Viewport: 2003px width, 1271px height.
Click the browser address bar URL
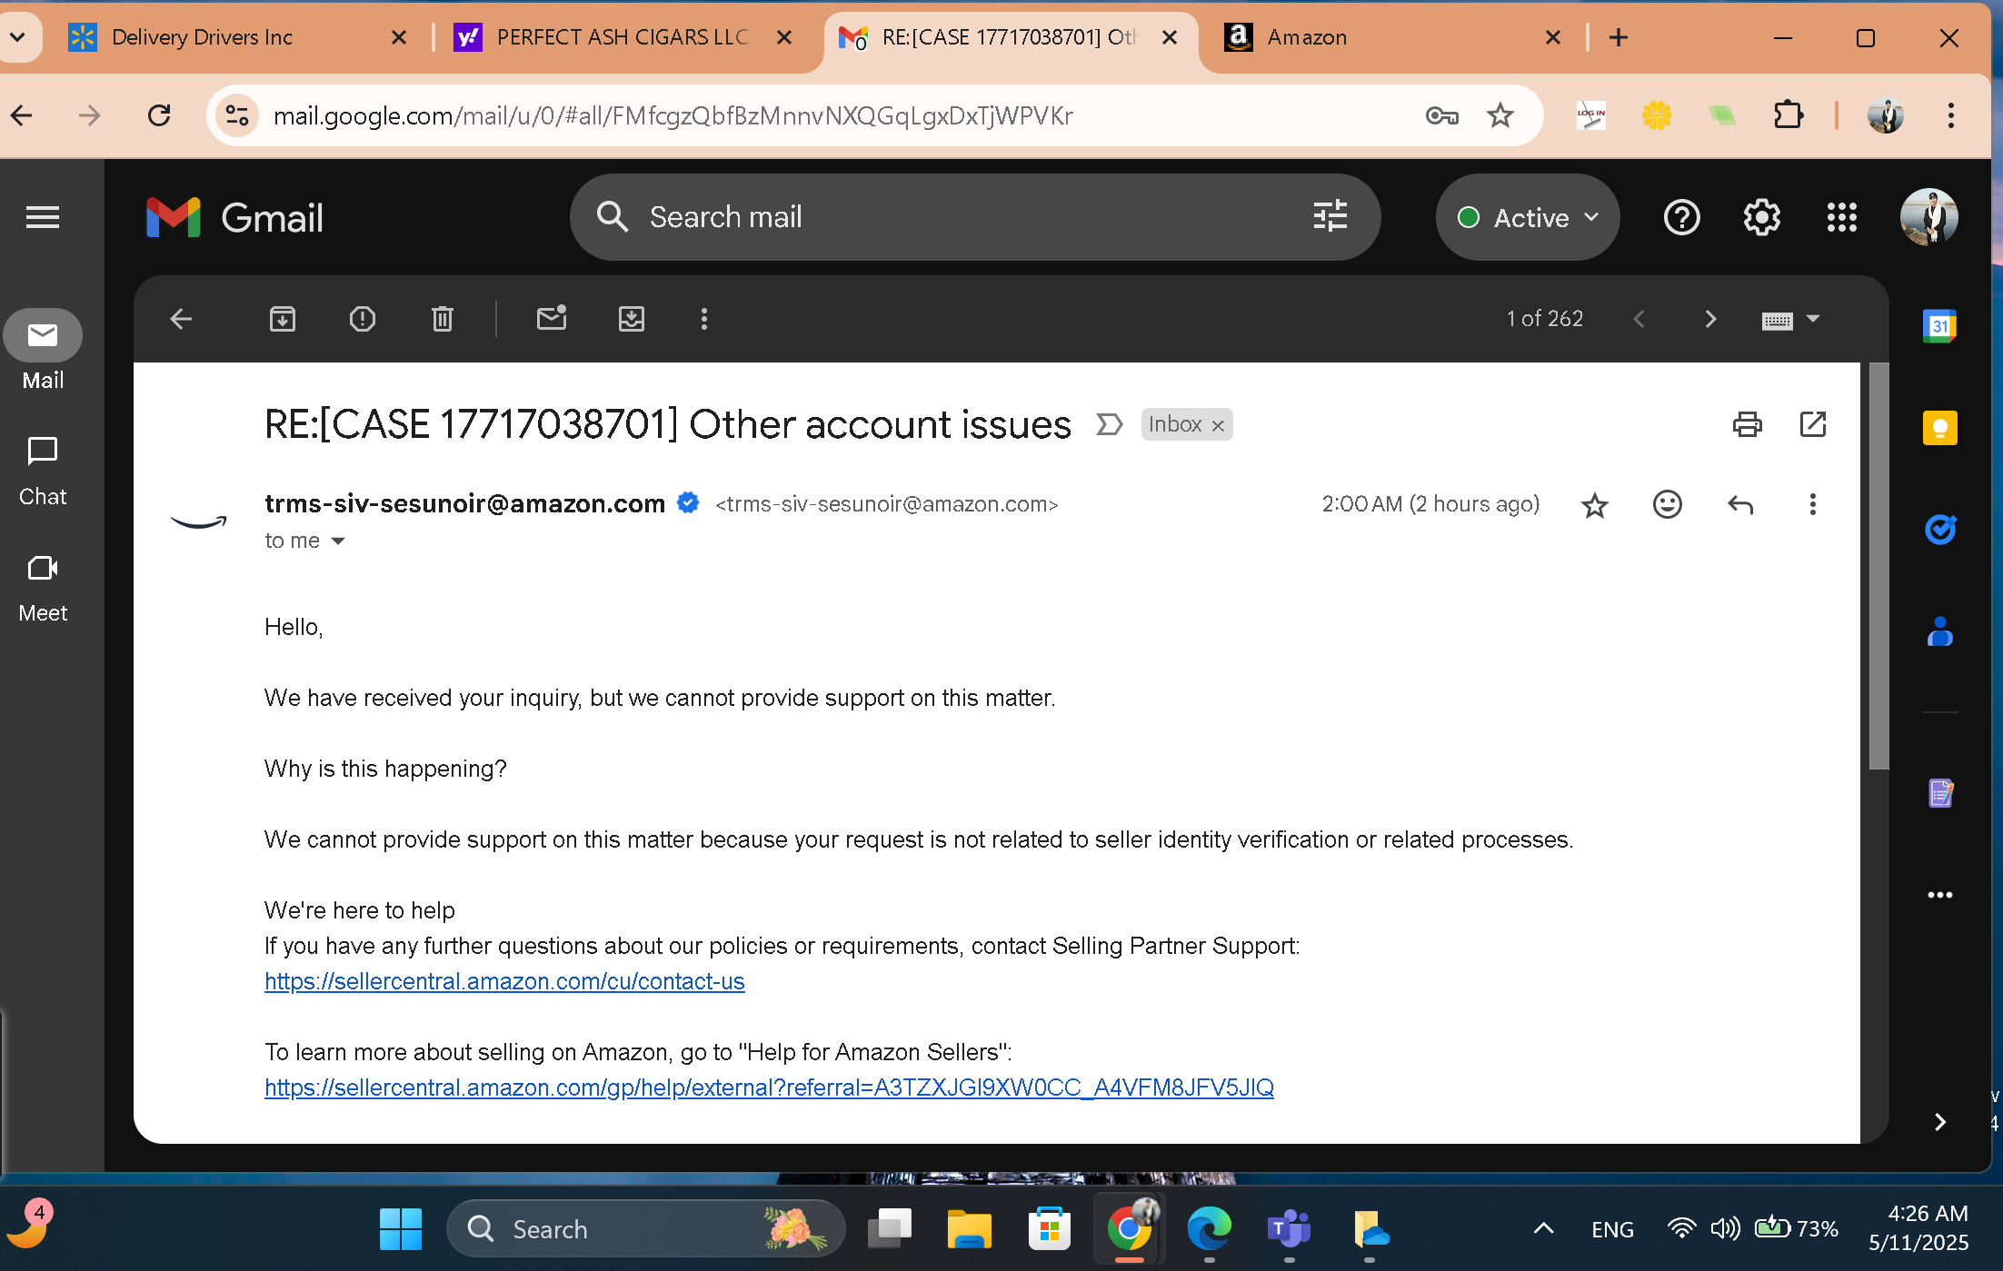[x=673, y=115]
